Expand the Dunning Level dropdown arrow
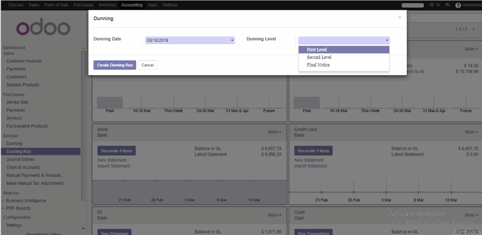This screenshot has width=482, height=235. tap(387, 40)
